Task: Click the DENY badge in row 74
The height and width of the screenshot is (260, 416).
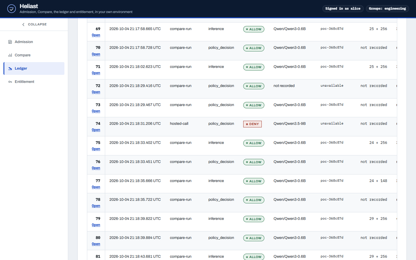Action: coord(252,124)
